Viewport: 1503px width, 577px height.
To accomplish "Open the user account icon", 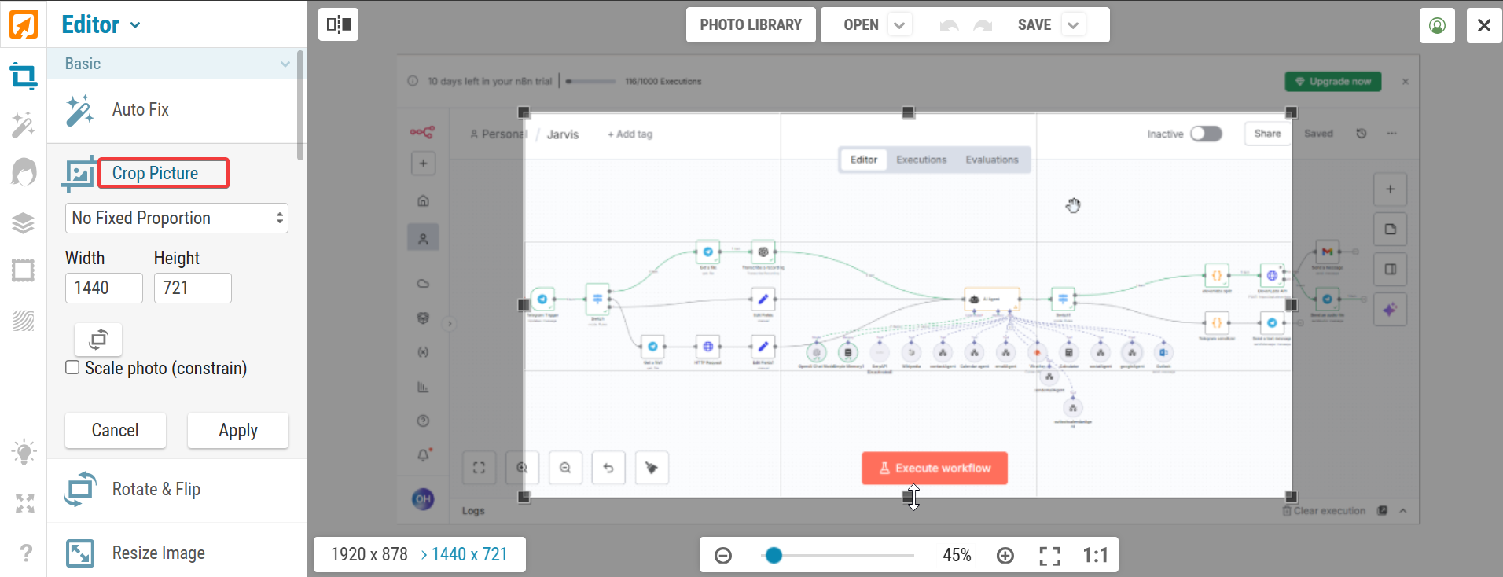I will (x=1437, y=25).
